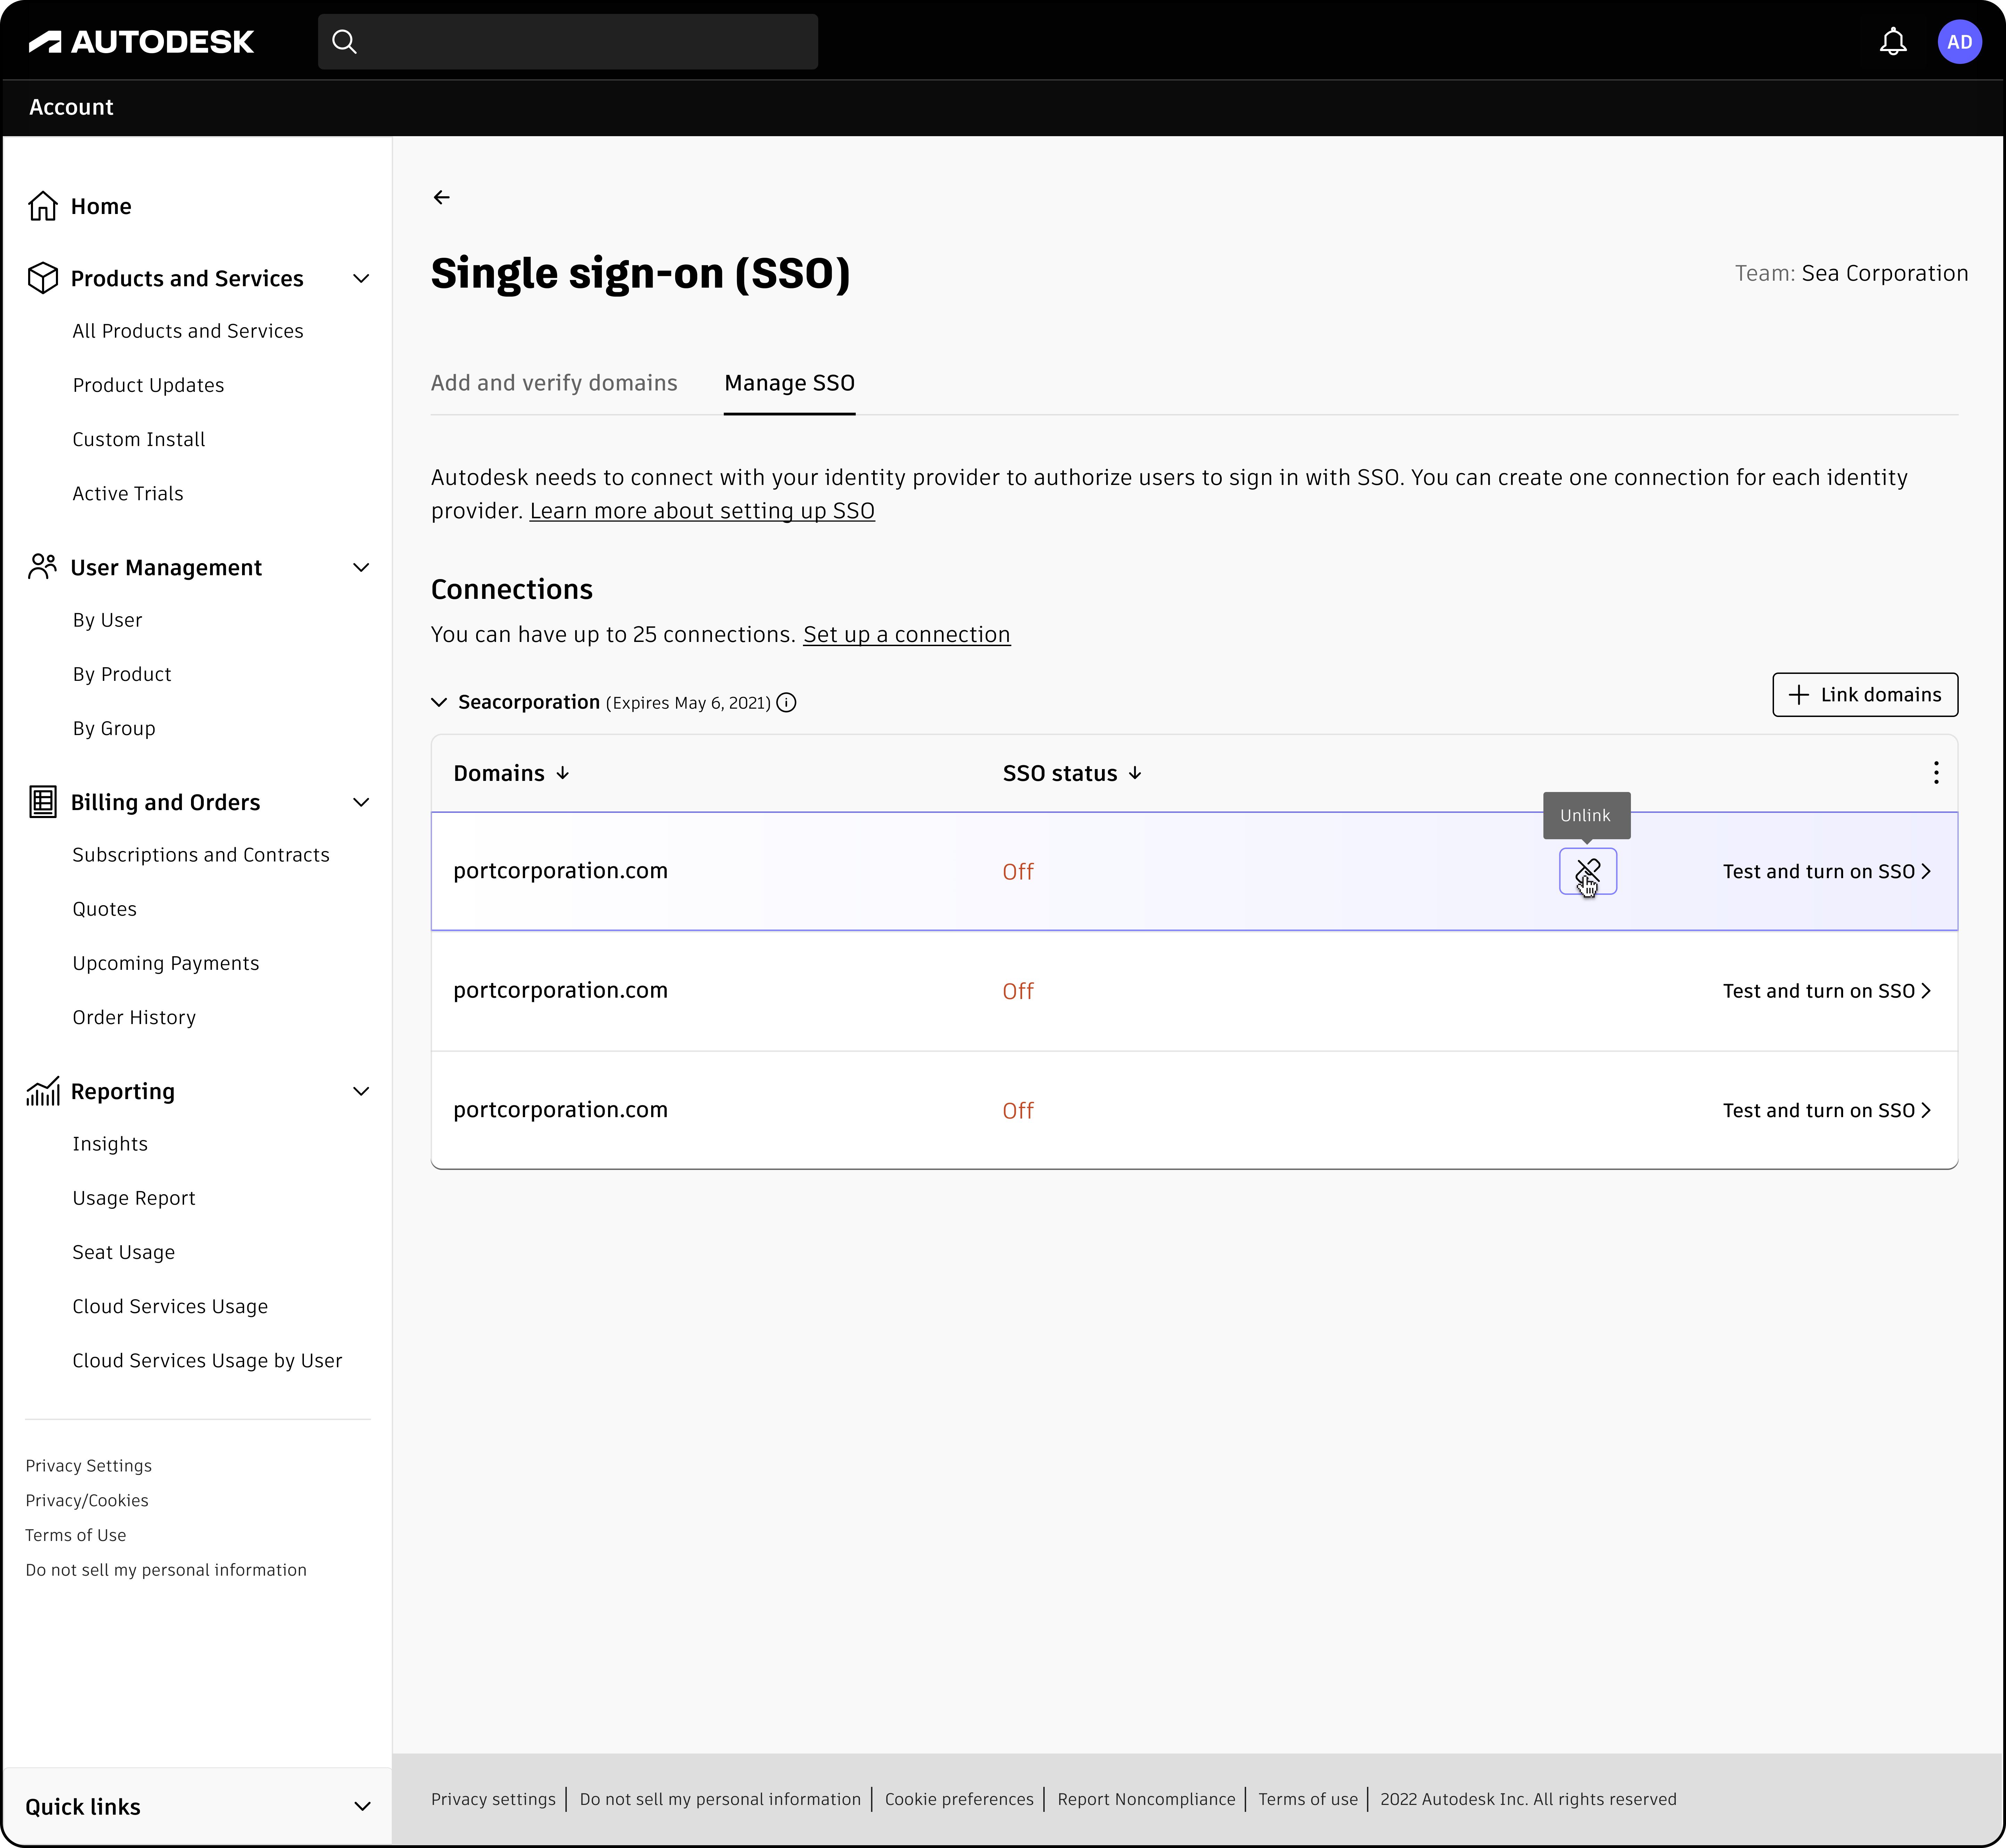Click the Products and Services cube icon
This screenshot has height=1848, width=2006.
tap(43, 278)
